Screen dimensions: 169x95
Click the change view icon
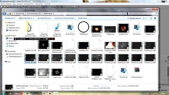(144, 18)
